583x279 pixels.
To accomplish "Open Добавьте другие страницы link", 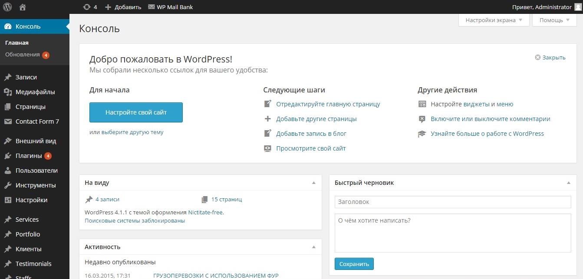I will 316,119.
